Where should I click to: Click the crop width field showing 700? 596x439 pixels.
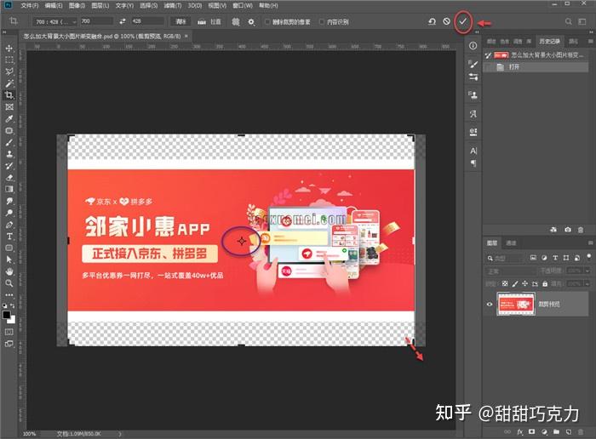96,21
